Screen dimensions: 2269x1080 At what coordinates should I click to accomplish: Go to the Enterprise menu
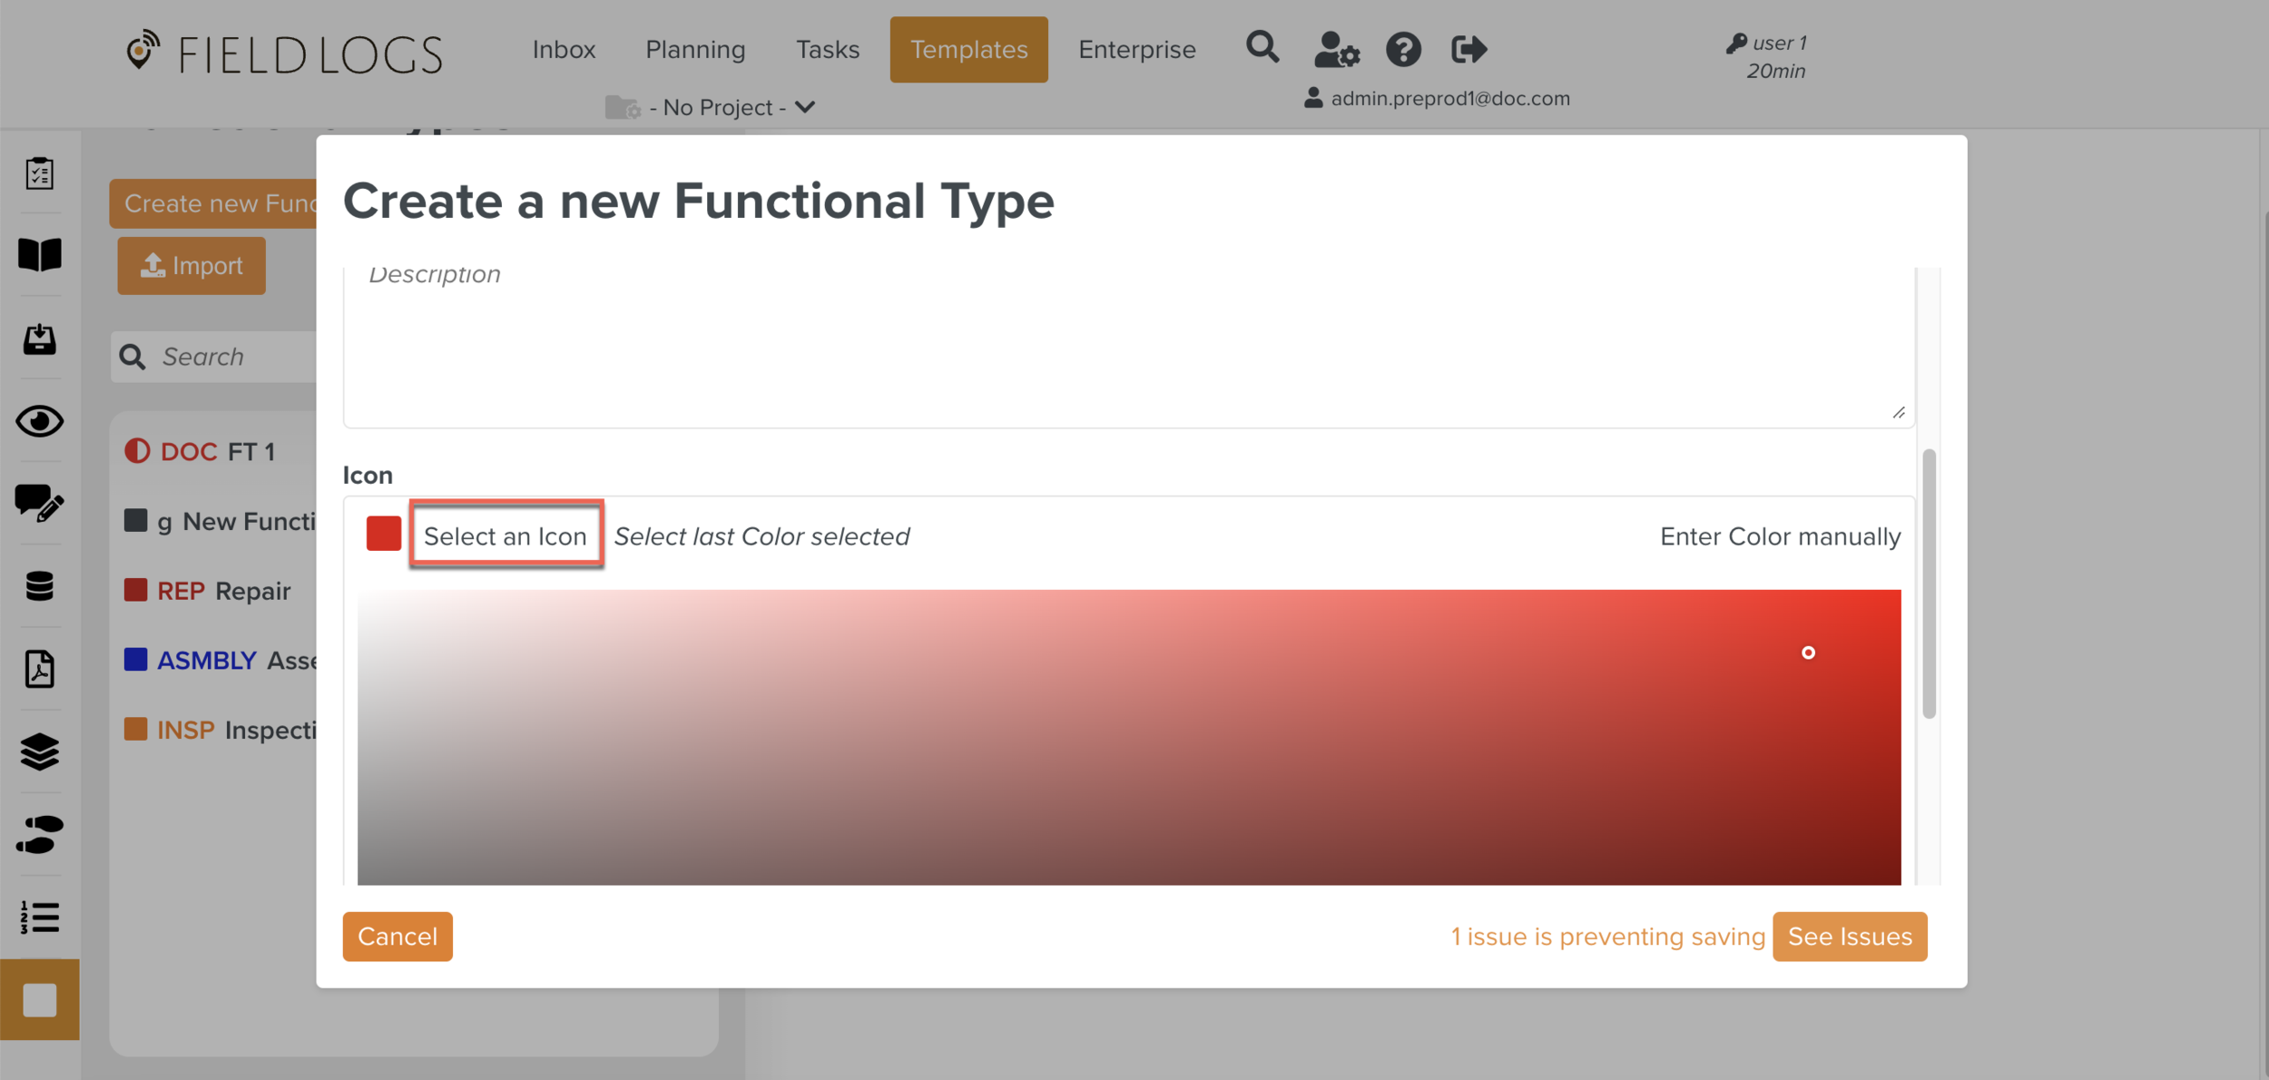tap(1136, 50)
